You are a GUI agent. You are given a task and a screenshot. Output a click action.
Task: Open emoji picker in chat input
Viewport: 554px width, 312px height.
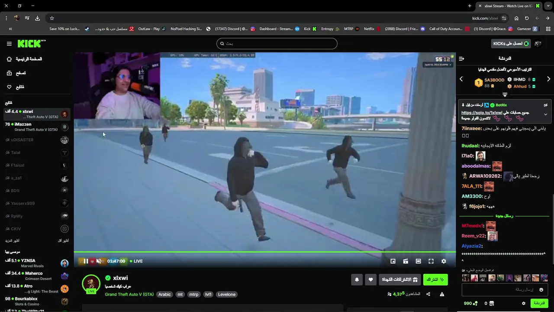[x=541, y=289]
